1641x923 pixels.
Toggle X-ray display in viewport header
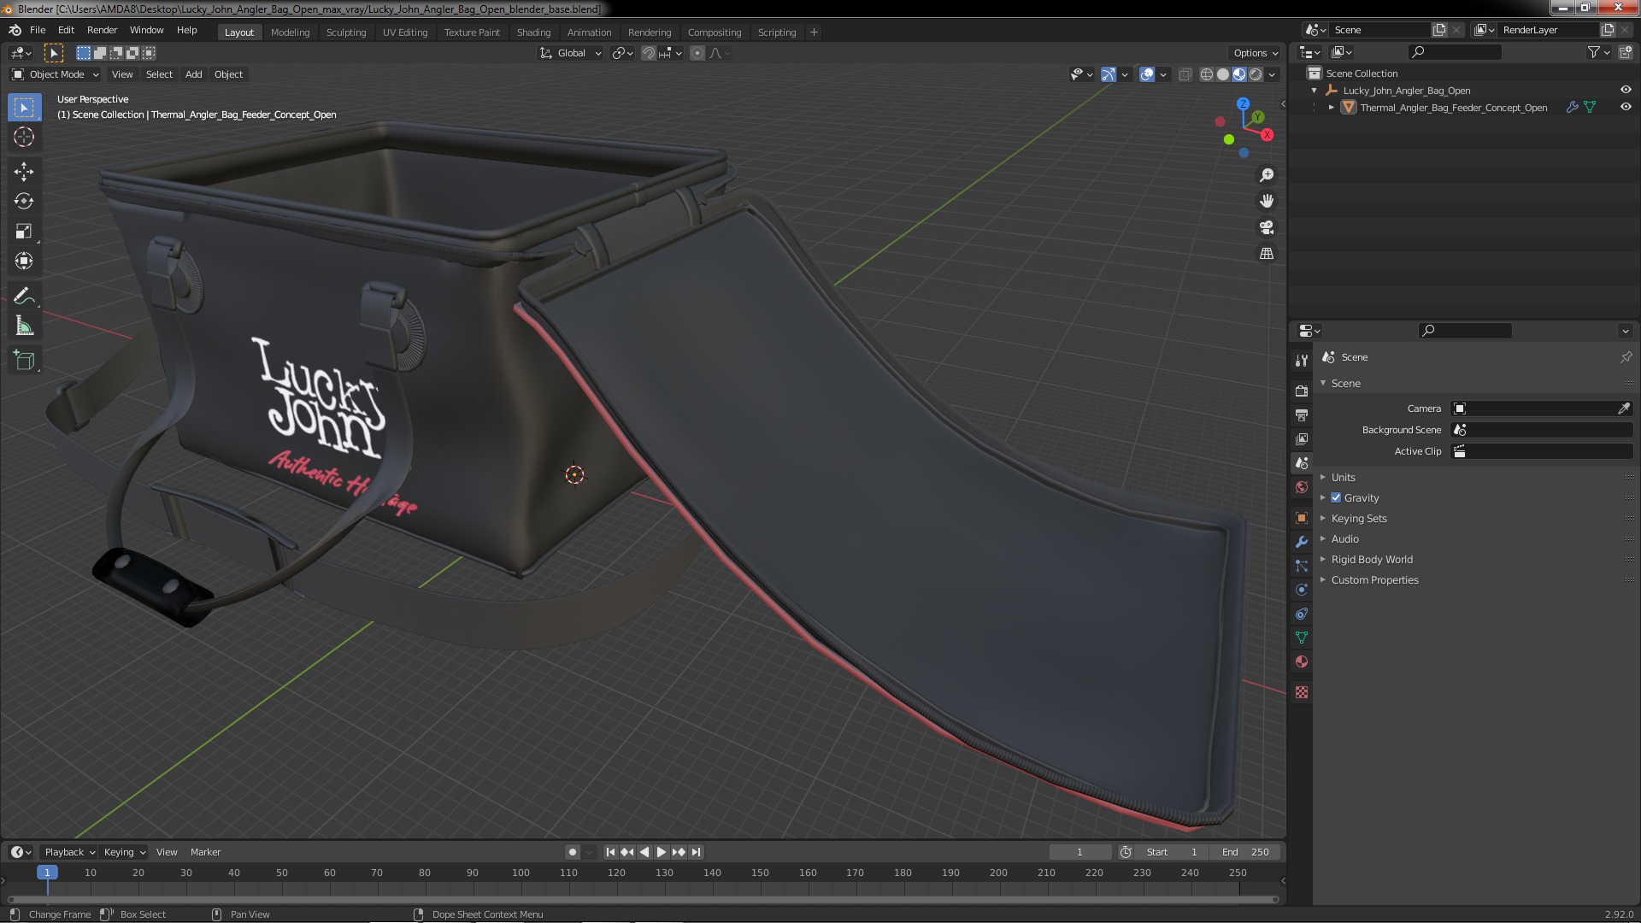[1185, 74]
